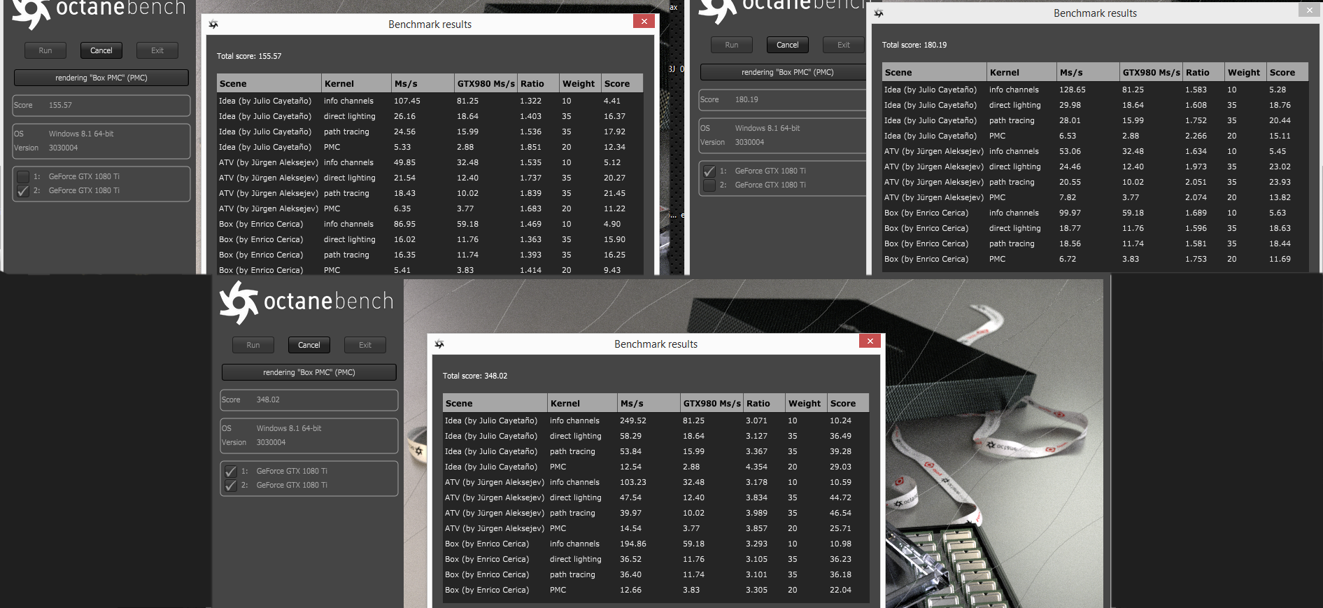Close the Benchmark results dialog showing total 348.02
The height and width of the screenshot is (608, 1323).
870,341
